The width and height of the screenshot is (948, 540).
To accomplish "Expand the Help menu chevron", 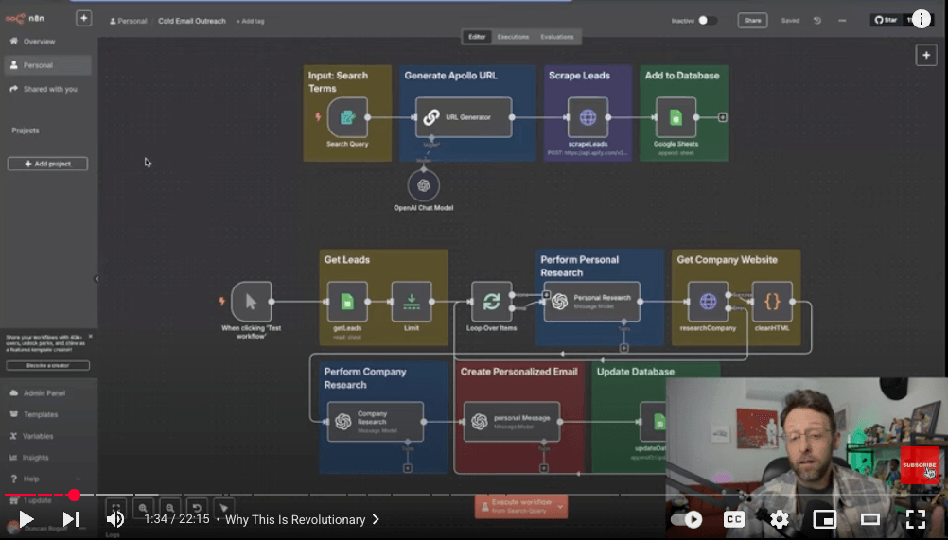I will (x=78, y=479).
